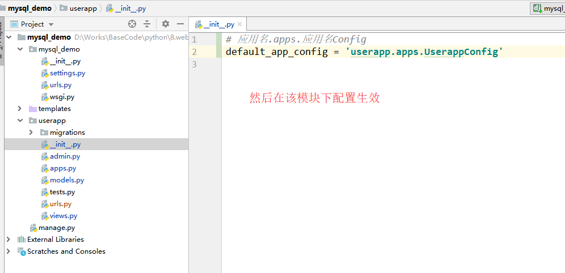
Task: Select apps.py in project tree
Action: (x=63, y=168)
